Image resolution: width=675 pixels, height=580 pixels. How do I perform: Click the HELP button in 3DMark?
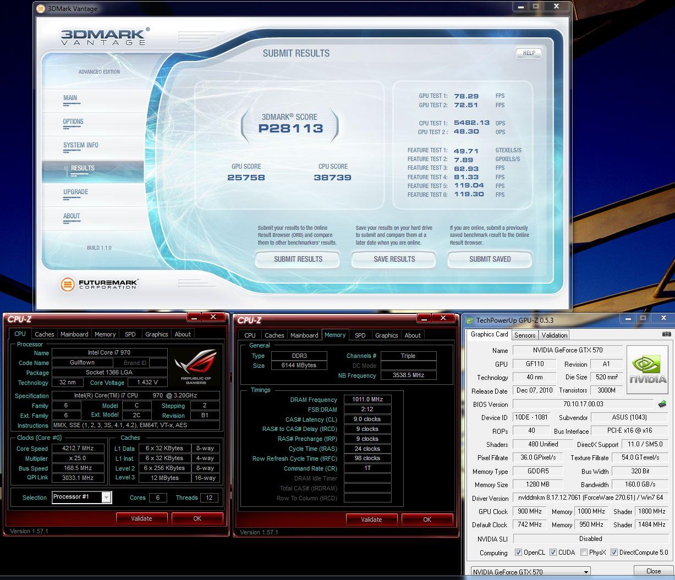529,53
